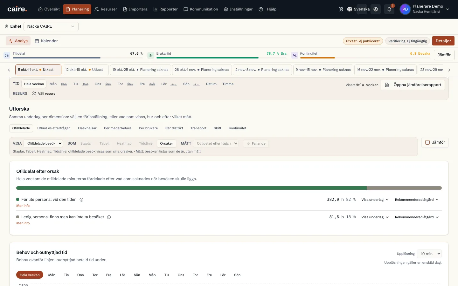Select week 12 okt.-18 okt. Utkast
Viewport: 458px width, 286px height.
pos(86,70)
